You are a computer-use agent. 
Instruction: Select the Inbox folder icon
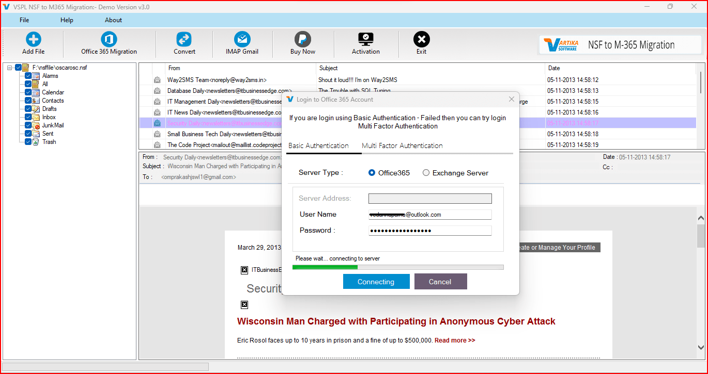(36, 117)
